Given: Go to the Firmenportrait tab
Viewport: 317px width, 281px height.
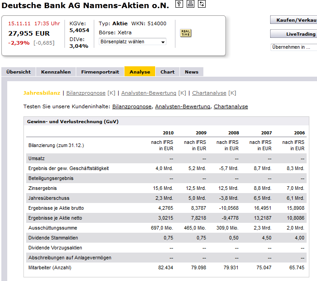Looking at the screenshot, I should click(x=100, y=72).
